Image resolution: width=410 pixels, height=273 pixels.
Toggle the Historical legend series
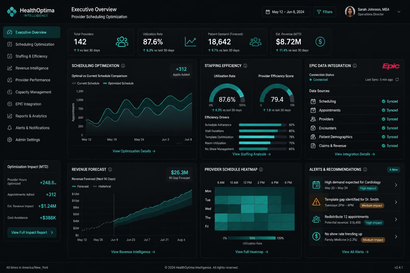click(x=102, y=186)
